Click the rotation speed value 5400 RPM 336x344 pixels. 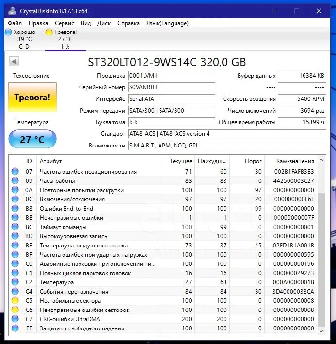[x=302, y=99]
